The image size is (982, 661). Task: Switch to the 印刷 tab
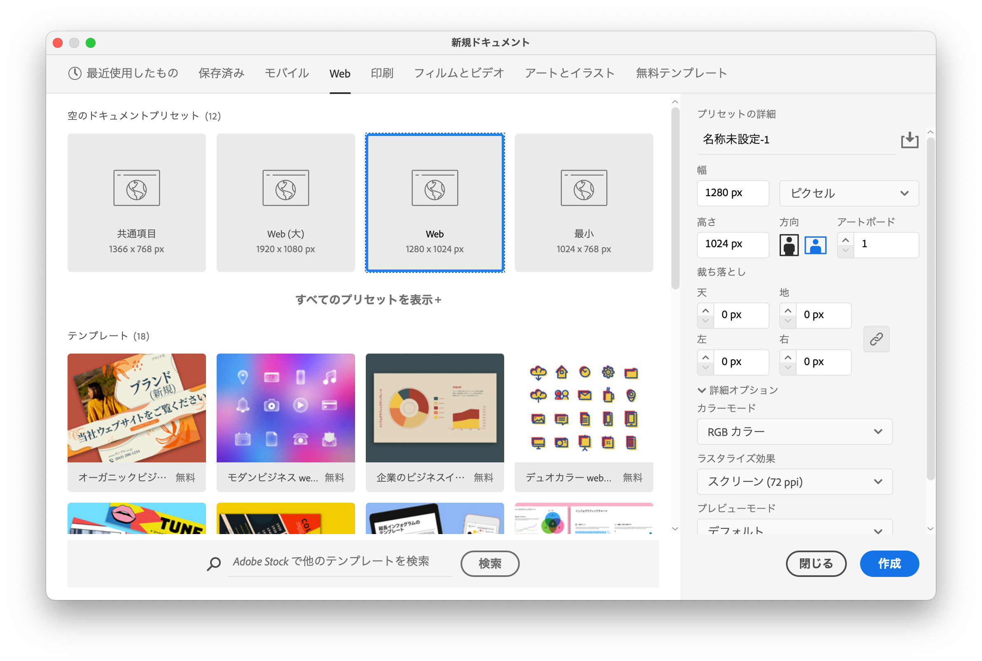tap(382, 73)
